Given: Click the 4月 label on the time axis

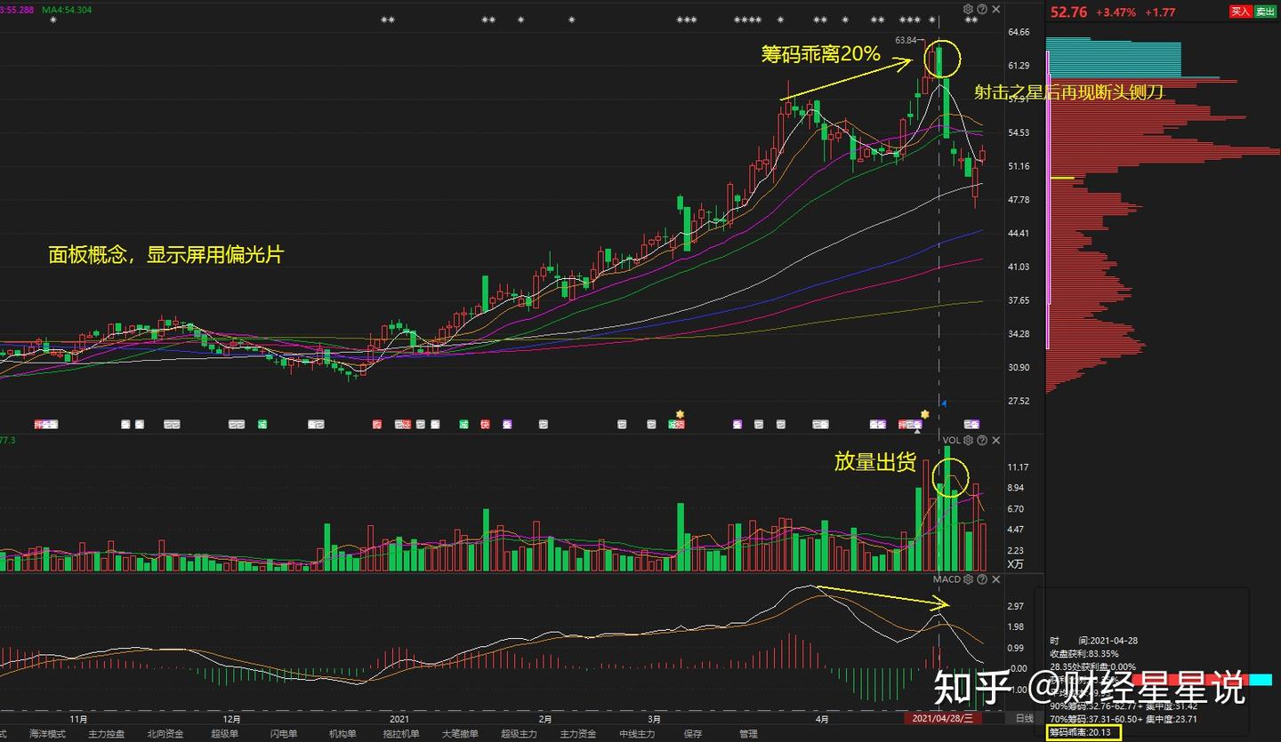Looking at the screenshot, I should click(x=821, y=718).
